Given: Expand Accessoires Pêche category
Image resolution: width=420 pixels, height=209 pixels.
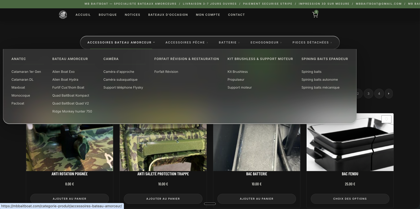Looking at the screenshot, I should [x=187, y=43].
